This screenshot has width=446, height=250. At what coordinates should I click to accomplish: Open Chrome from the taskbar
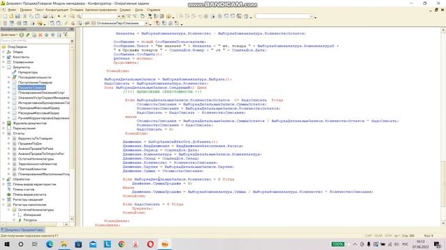pyautogui.click(x=121, y=244)
